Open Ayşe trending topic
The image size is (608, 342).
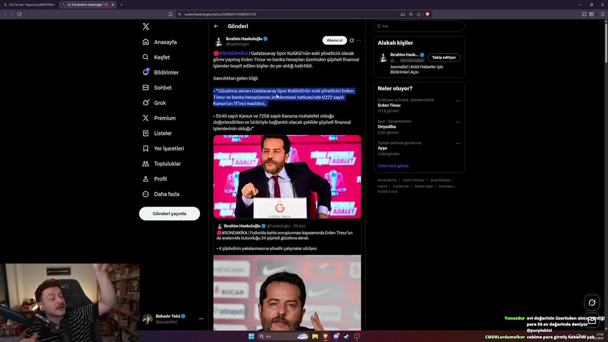click(382, 148)
